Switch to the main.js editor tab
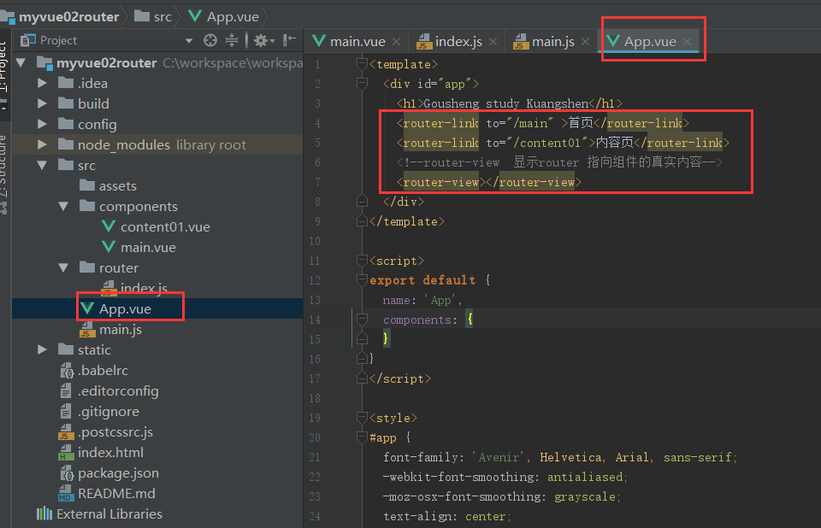Viewport: 821px width, 528px height. coord(553,41)
